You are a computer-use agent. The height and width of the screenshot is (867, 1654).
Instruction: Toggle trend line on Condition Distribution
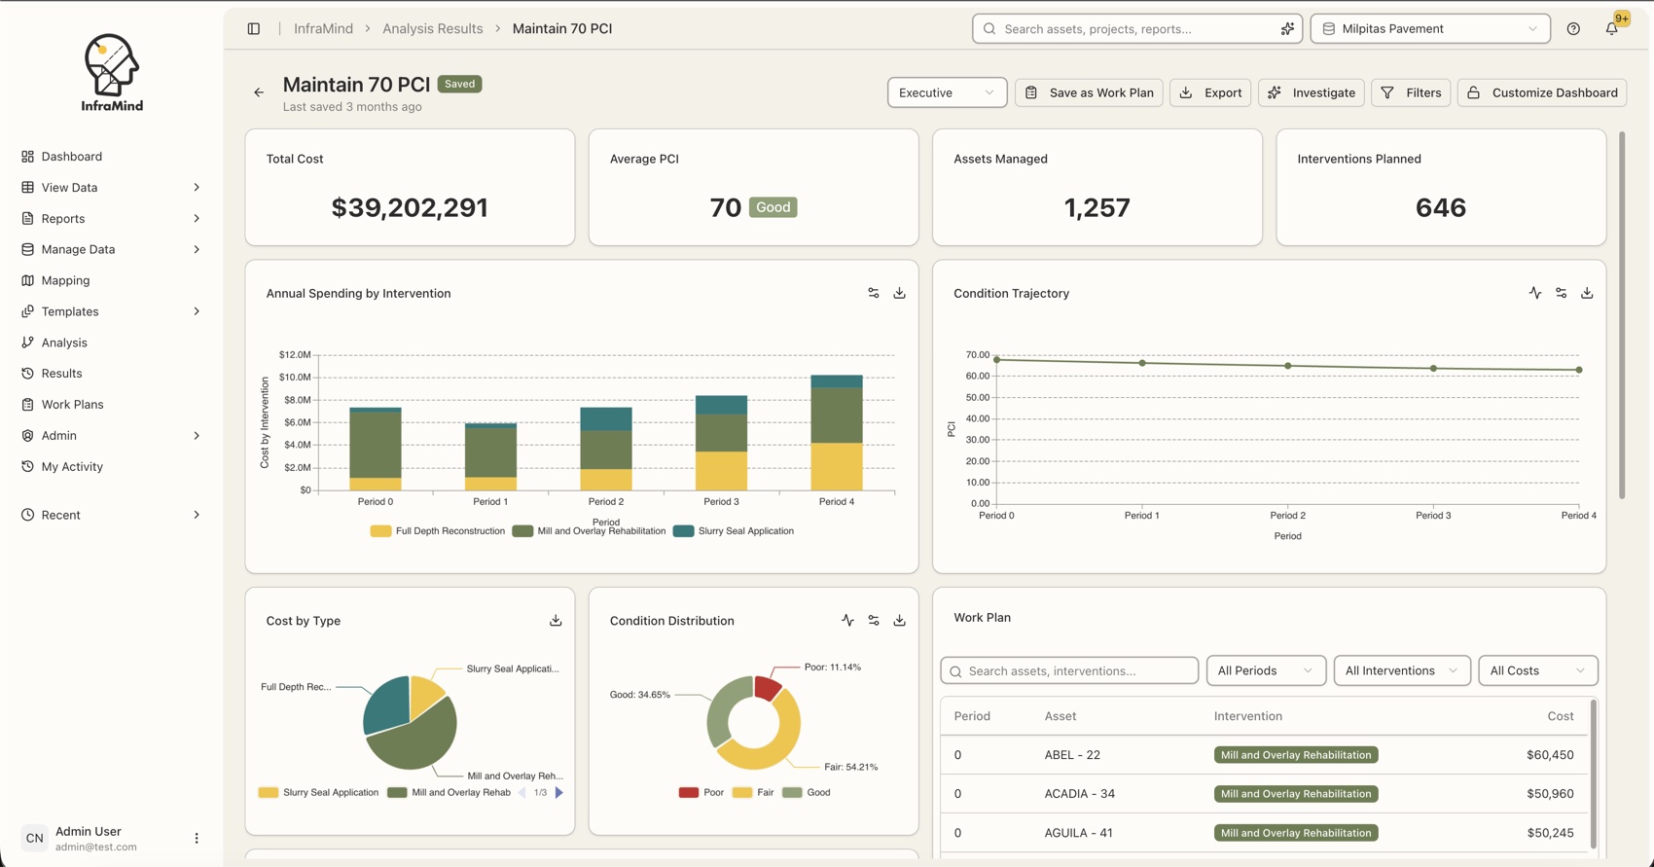click(x=847, y=621)
